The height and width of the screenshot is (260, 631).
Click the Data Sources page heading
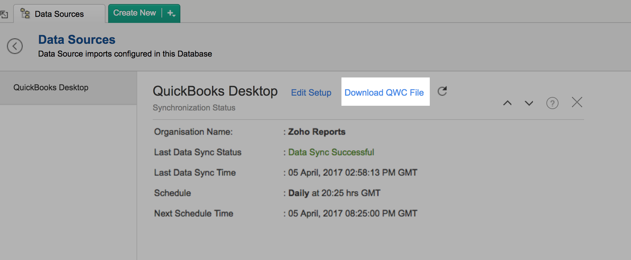pos(77,40)
